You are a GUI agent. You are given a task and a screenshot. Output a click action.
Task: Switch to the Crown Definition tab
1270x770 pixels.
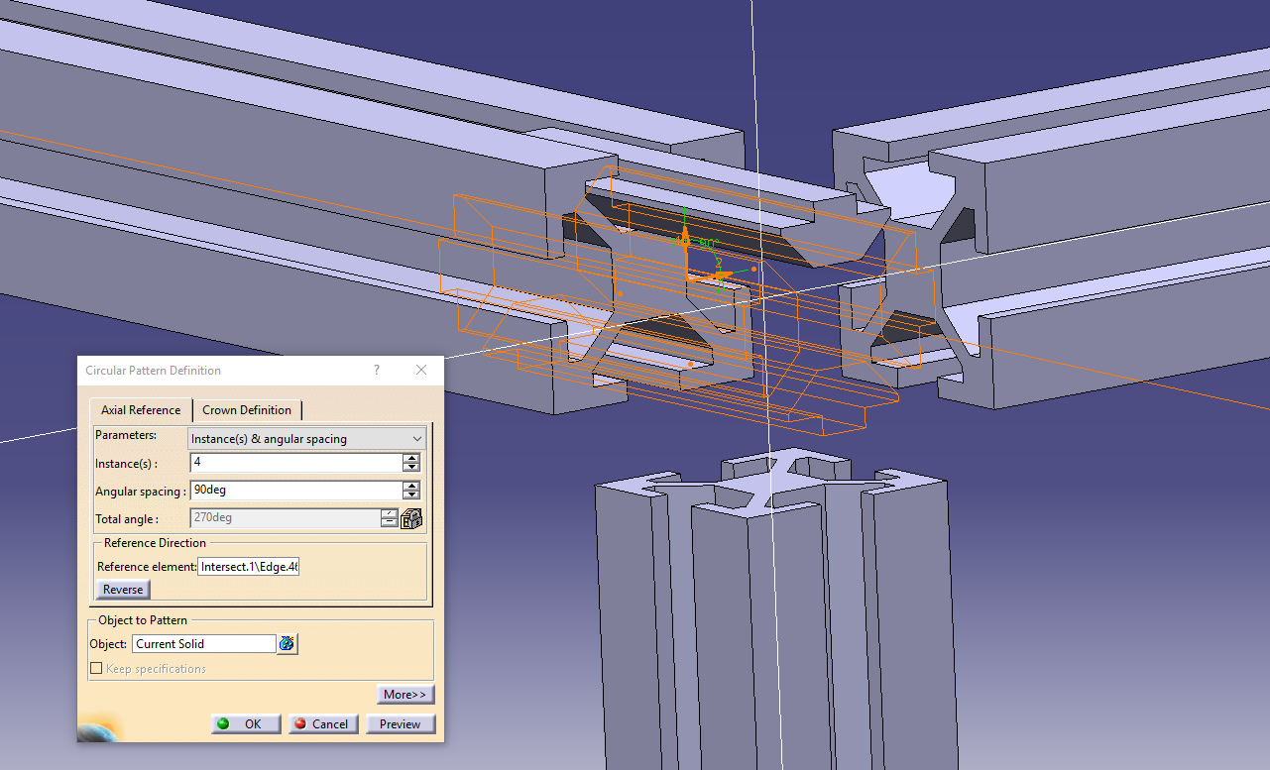click(246, 409)
